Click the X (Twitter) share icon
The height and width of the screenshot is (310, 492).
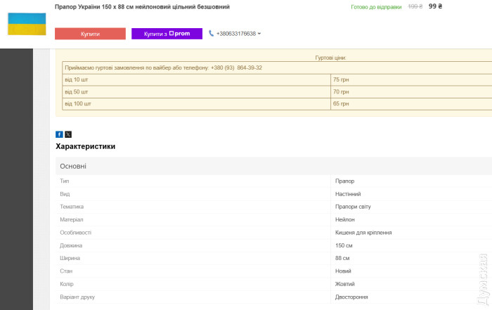click(x=68, y=134)
